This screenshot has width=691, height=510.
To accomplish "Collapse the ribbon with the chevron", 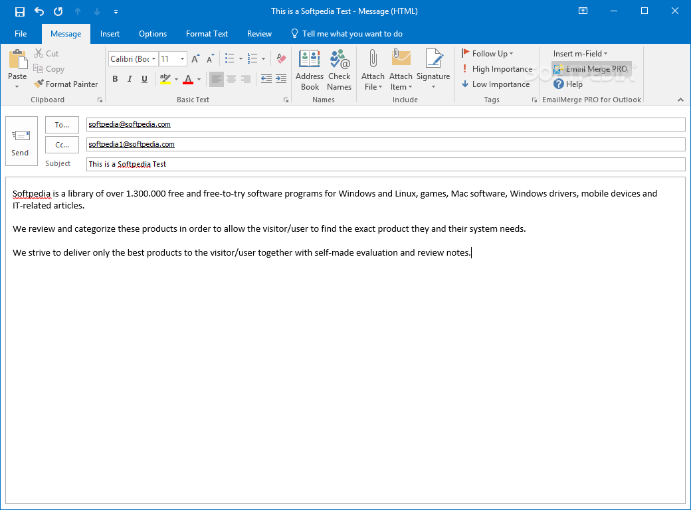I will pos(680,100).
